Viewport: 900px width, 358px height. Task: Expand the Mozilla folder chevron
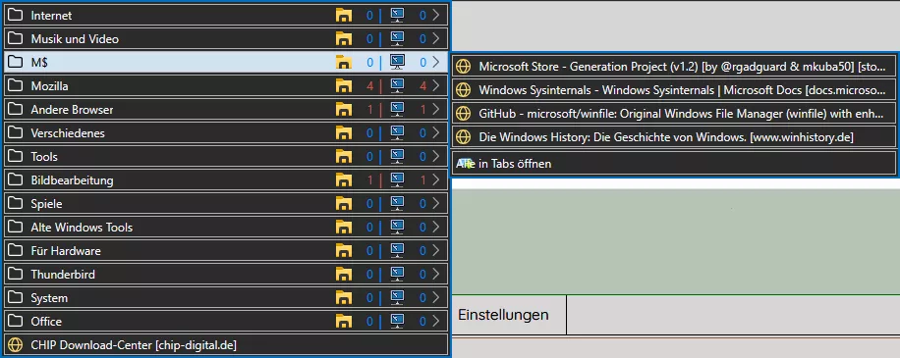tap(436, 86)
